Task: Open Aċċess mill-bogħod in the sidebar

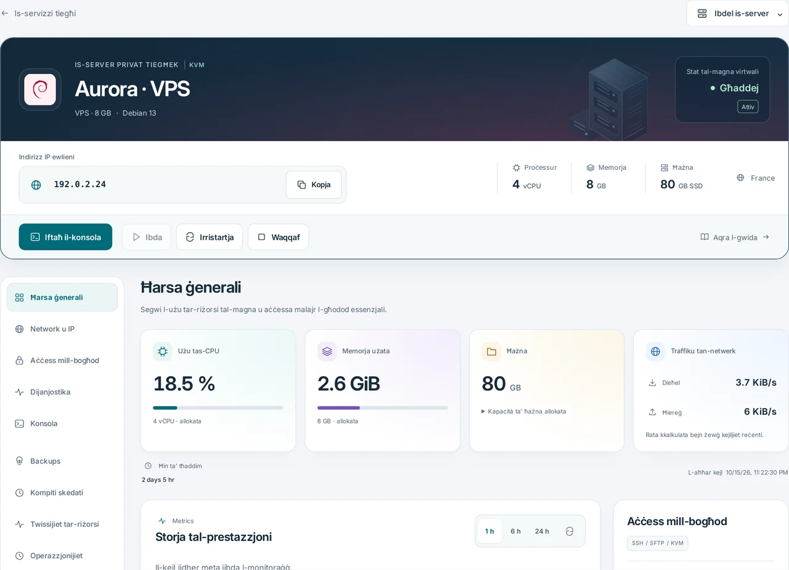Action: click(62, 361)
